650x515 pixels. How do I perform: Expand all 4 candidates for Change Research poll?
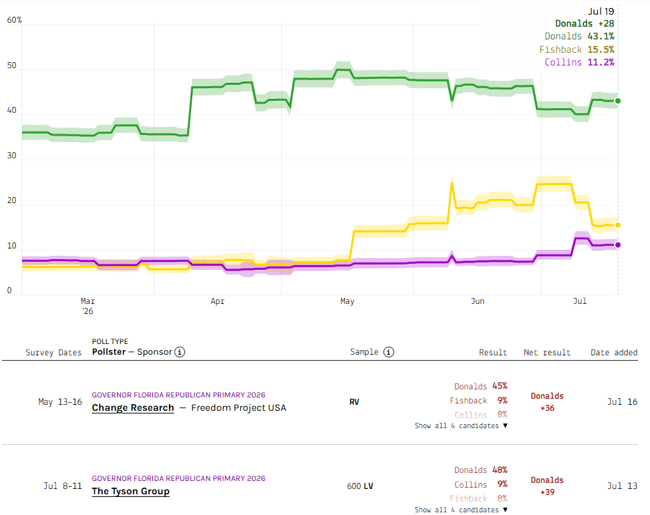[461, 426]
